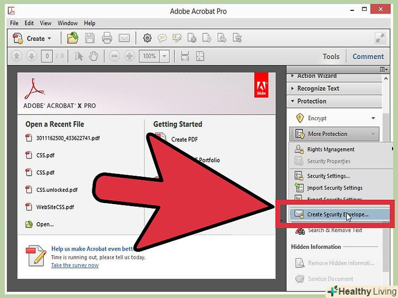Open recent file CSS.unlocked.pdf
Image resolution: width=398 pixels, height=298 pixels.
point(51,190)
